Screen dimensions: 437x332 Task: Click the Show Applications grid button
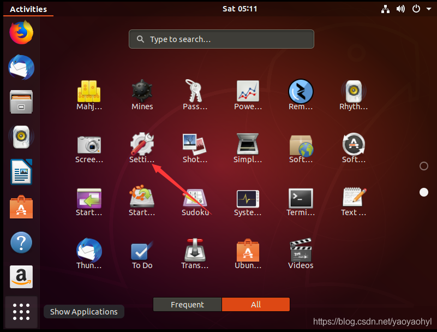pyautogui.click(x=21, y=312)
